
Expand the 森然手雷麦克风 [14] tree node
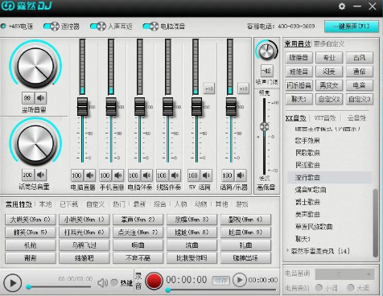[288, 251]
